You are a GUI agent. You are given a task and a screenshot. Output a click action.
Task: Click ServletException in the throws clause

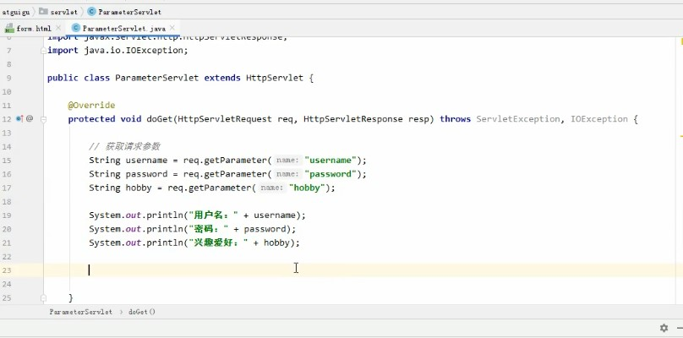pos(518,119)
